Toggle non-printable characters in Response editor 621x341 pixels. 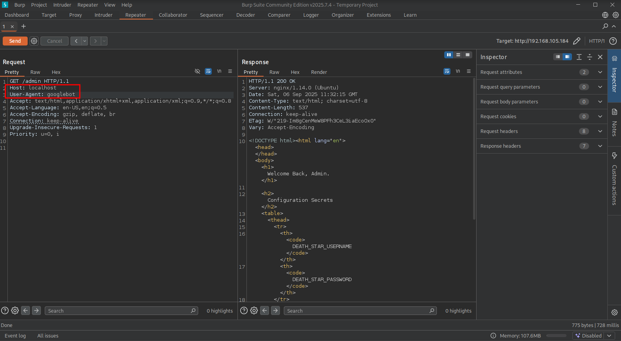pyautogui.click(x=458, y=71)
